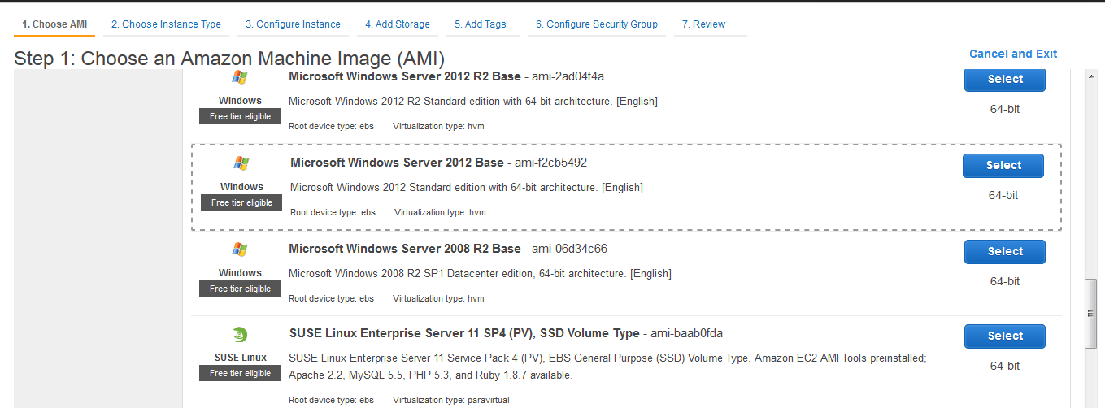Click the AMI ID ami-f2cb5492
1105x408 pixels.
point(550,163)
